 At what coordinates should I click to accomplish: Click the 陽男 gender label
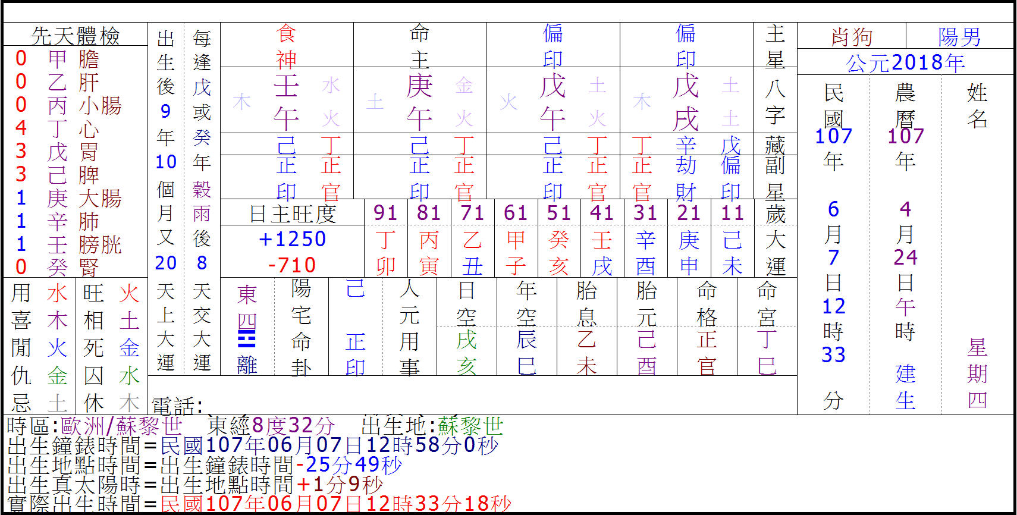(959, 37)
